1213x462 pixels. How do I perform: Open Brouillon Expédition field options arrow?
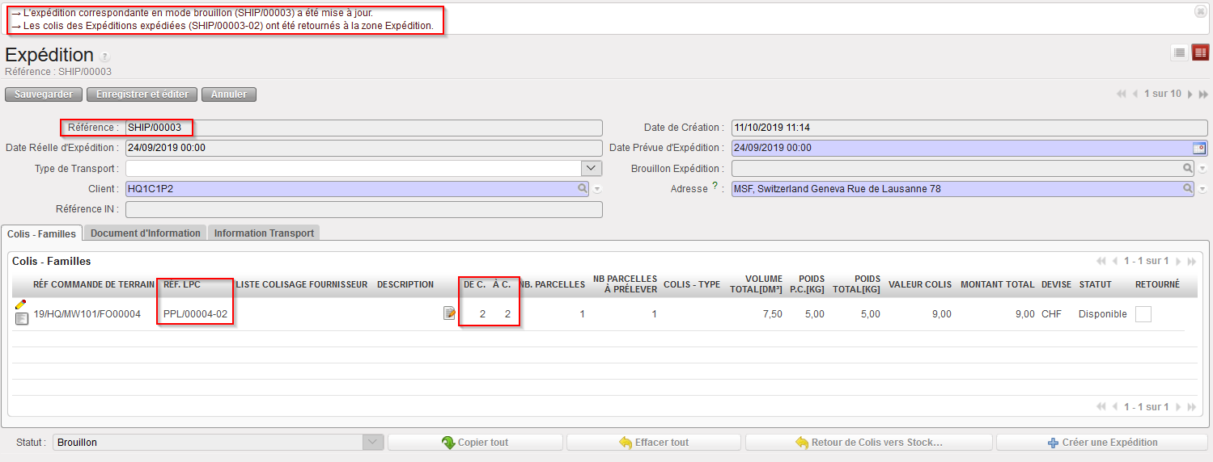tap(1202, 169)
